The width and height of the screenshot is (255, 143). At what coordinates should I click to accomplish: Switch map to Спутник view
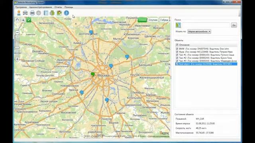[x=153, y=20]
